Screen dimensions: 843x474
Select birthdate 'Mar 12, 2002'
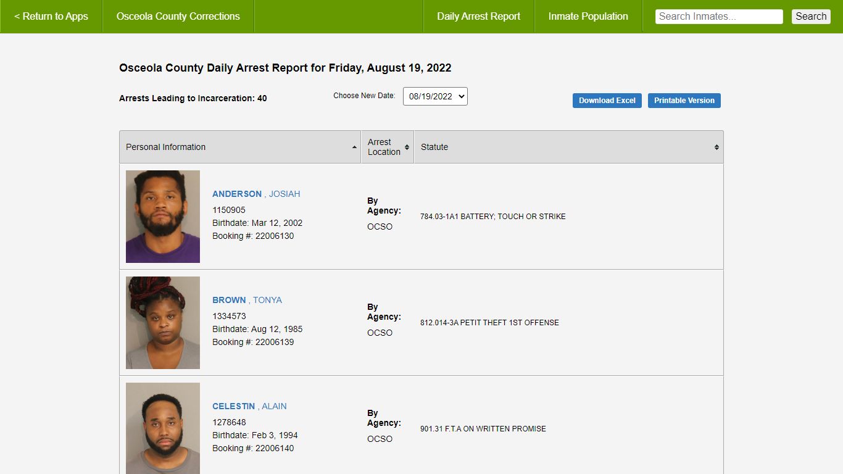click(277, 223)
